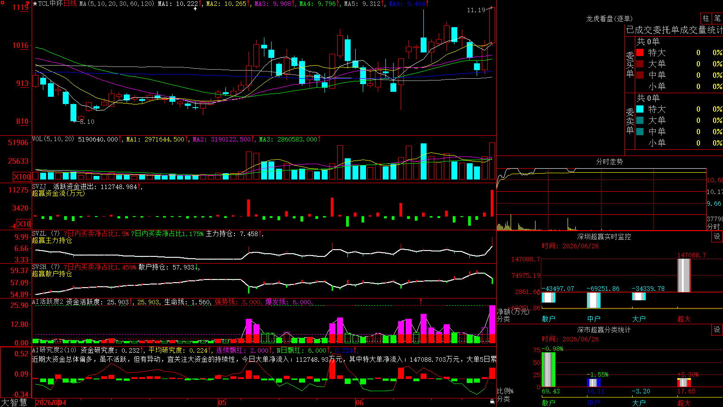This screenshot has width=723, height=407.
Task: Click the red 特大 buy-order swatch
Action: pos(640,52)
